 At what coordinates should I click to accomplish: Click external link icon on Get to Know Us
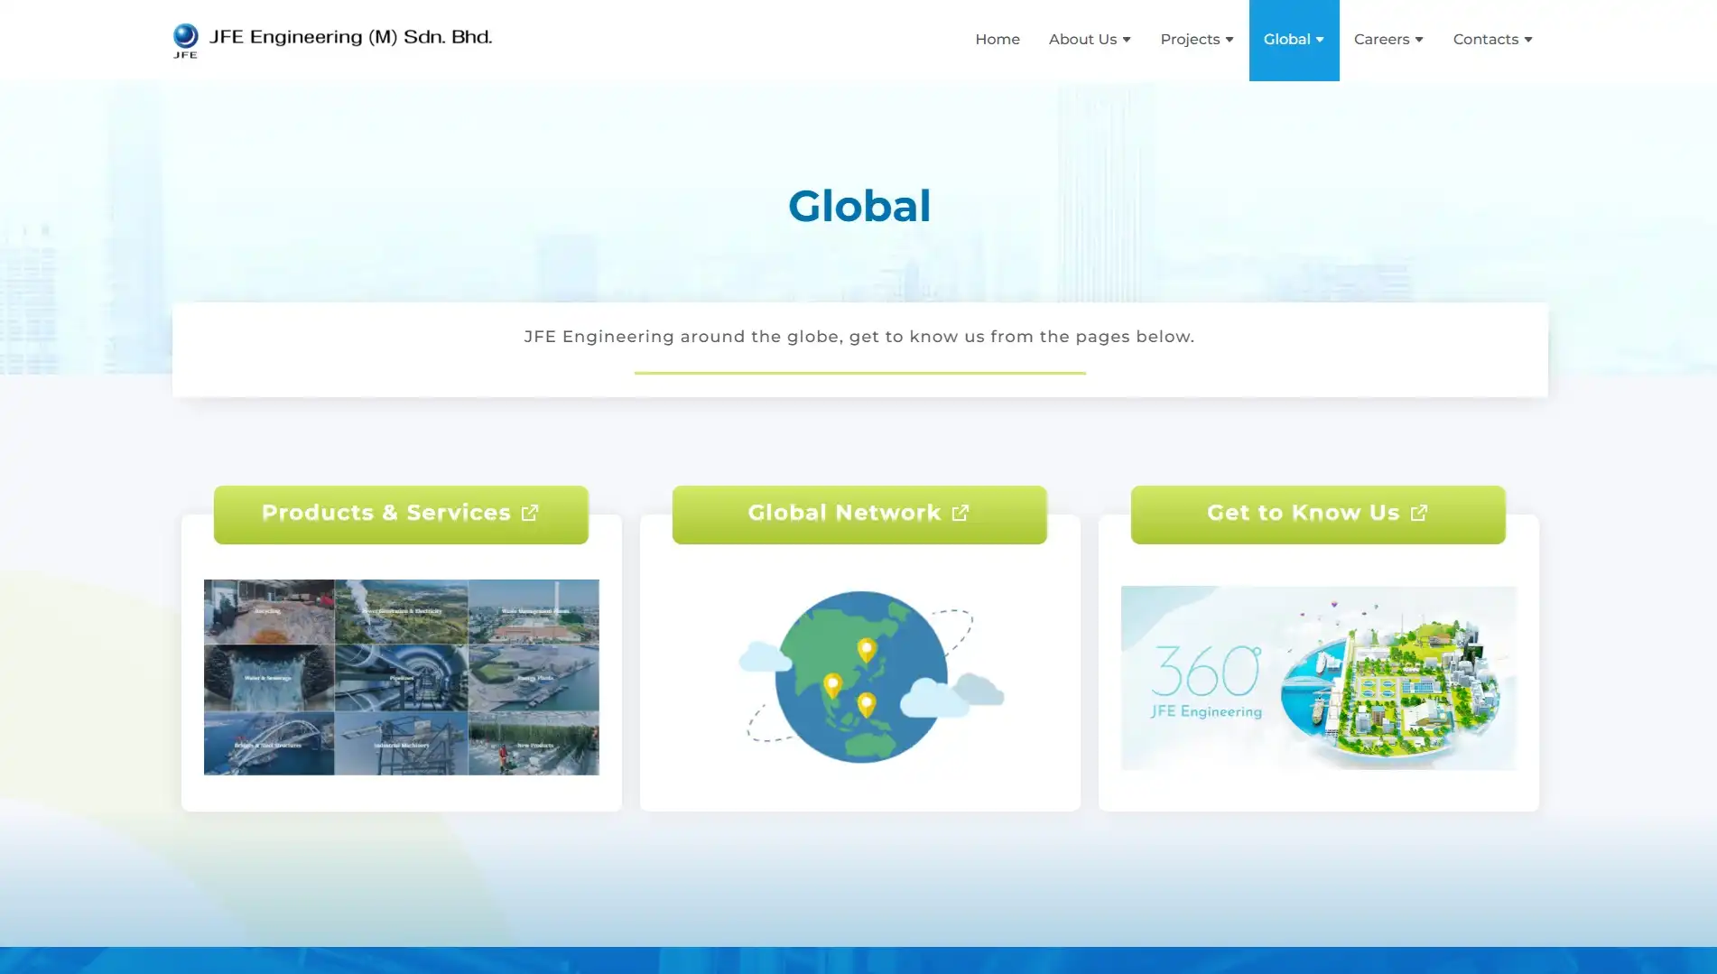coord(1419,513)
